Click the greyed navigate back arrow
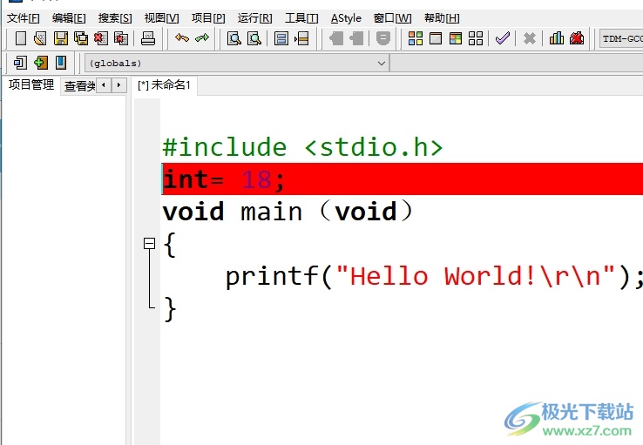The height and width of the screenshot is (445, 643). click(x=336, y=38)
